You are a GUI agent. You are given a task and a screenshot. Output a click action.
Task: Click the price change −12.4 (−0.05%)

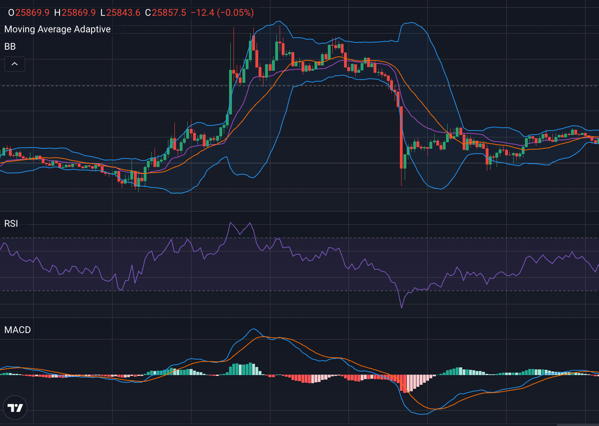pos(222,13)
